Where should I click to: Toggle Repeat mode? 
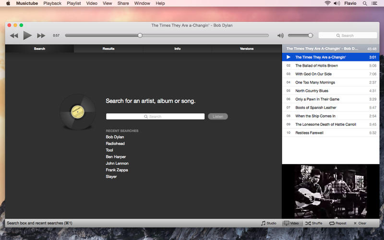337,223
